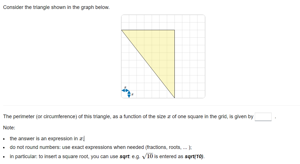This screenshot has width=300, height=164.
Task: Click the blue horizontal double-arrow x marker
Action: tap(125, 90)
